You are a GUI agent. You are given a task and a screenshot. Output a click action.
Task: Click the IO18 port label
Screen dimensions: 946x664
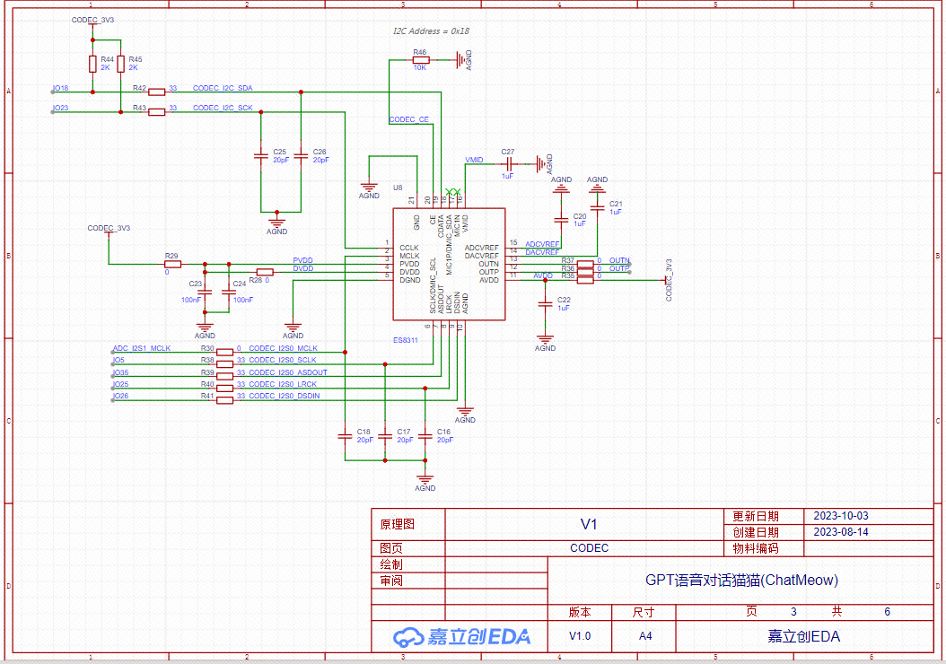(61, 88)
